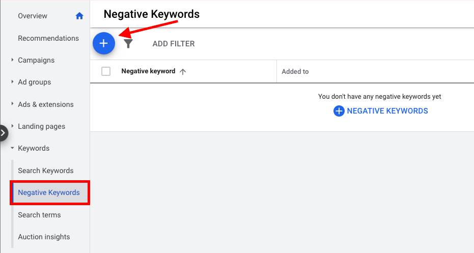The height and width of the screenshot is (253, 474).
Task: Tick the select-all checkbox in table header
Action: 106,71
